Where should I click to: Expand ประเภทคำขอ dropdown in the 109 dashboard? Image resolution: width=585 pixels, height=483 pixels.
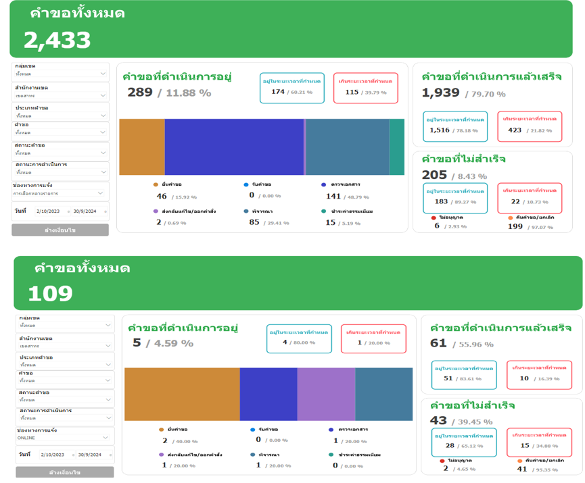click(x=65, y=364)
